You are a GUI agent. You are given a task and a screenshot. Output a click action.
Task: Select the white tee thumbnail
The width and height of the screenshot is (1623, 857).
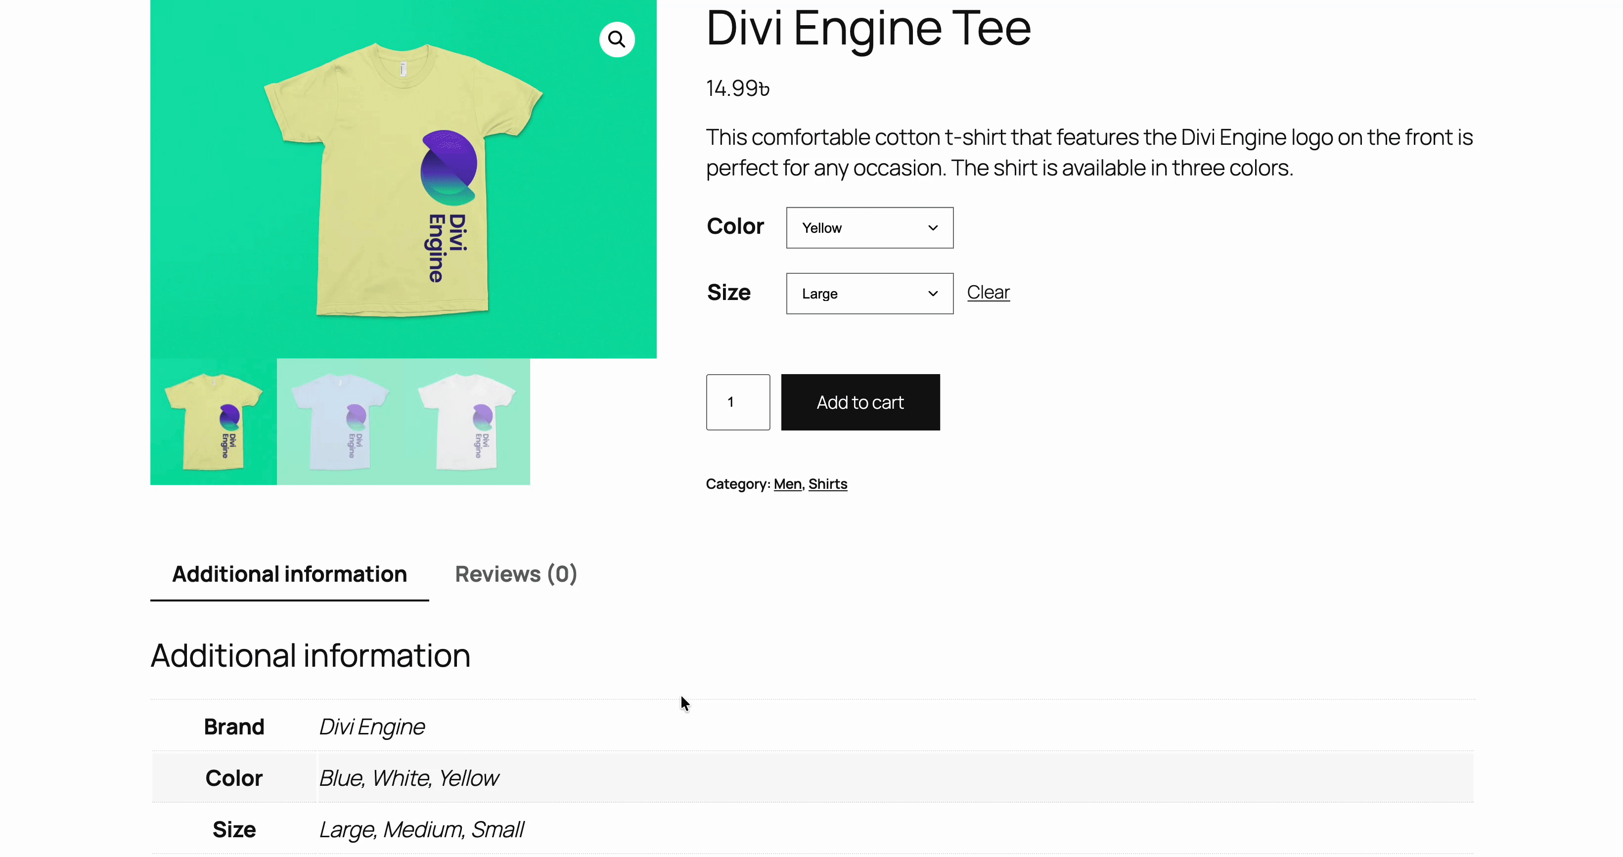click(467, 422)
